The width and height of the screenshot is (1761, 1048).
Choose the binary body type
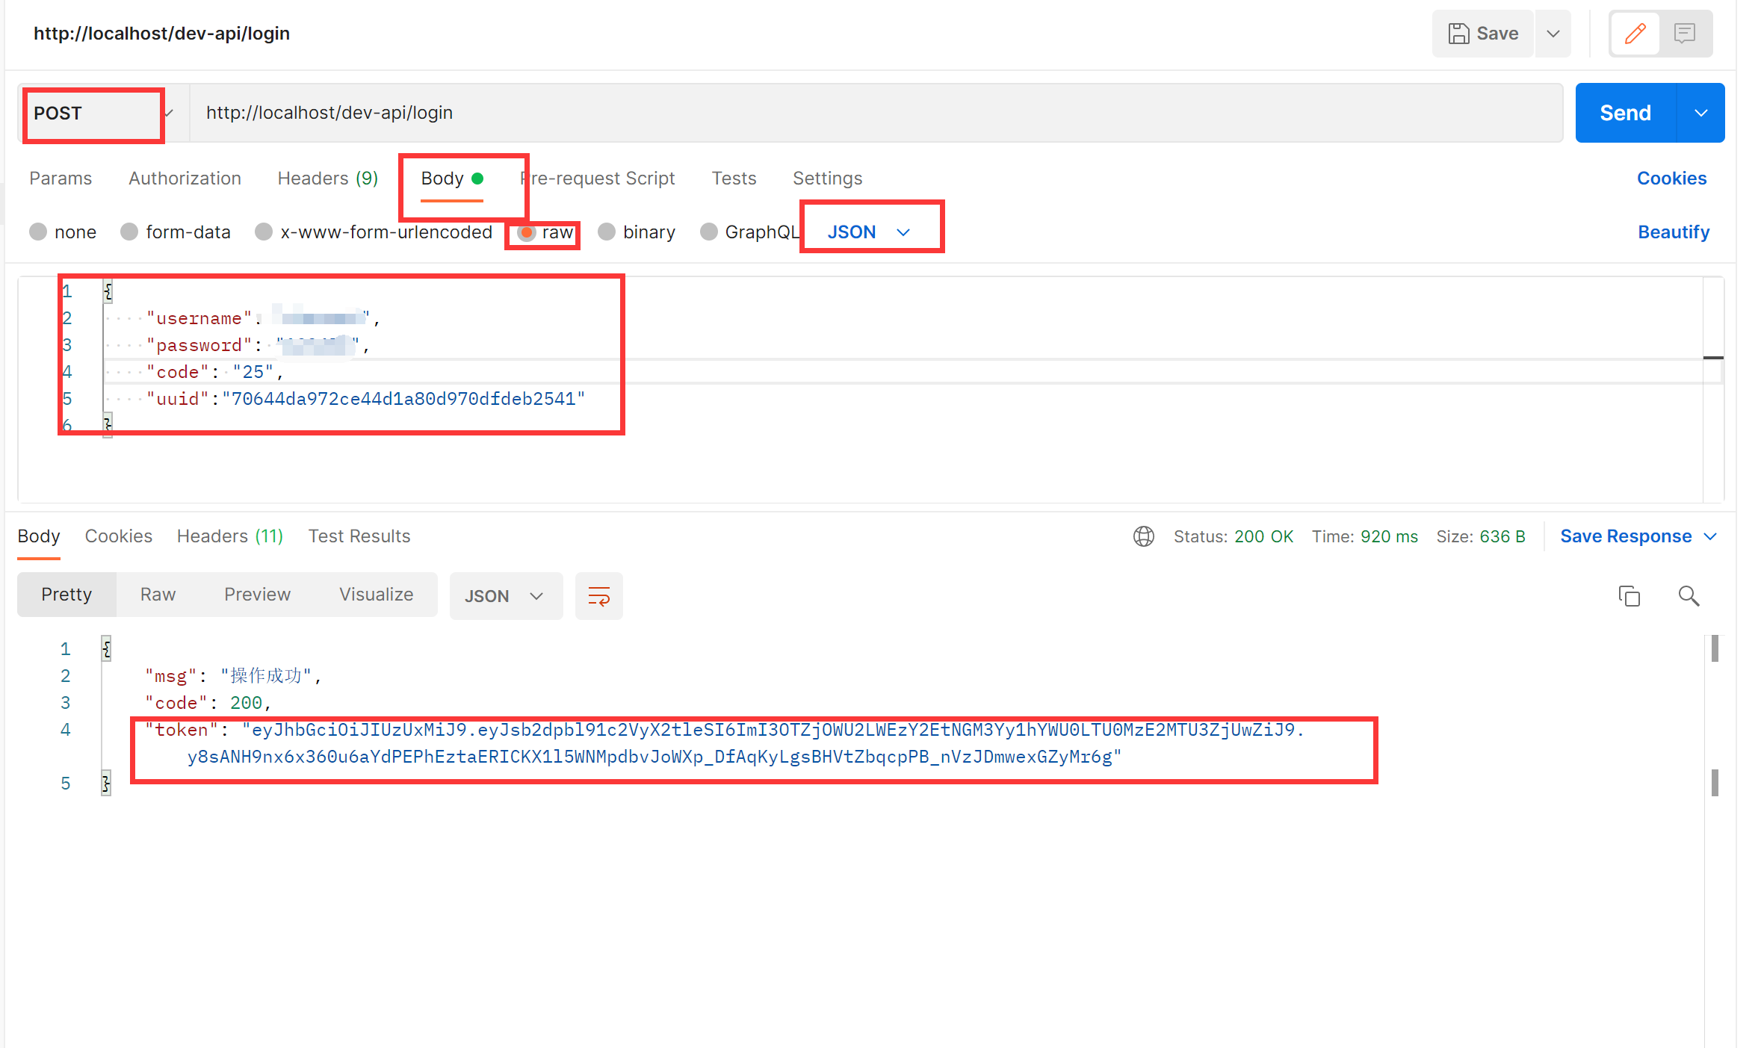607,232
